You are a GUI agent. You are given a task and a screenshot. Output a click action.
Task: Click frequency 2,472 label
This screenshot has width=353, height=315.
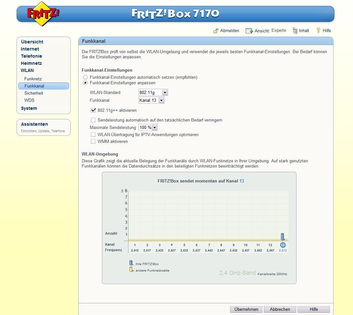(283, 250)
